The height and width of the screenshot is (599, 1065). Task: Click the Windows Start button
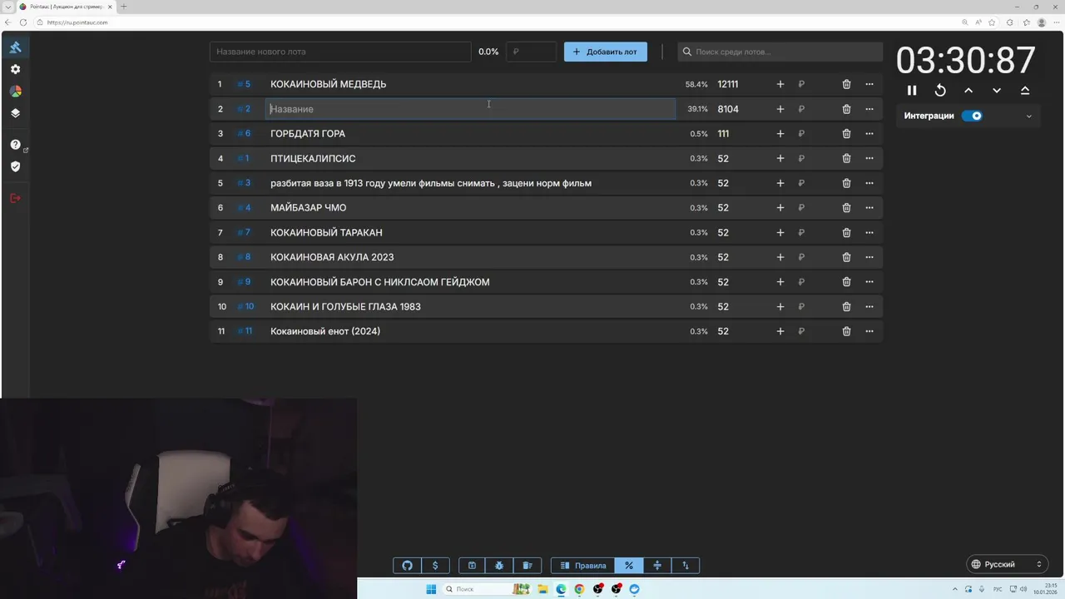(x=431, y=589)
